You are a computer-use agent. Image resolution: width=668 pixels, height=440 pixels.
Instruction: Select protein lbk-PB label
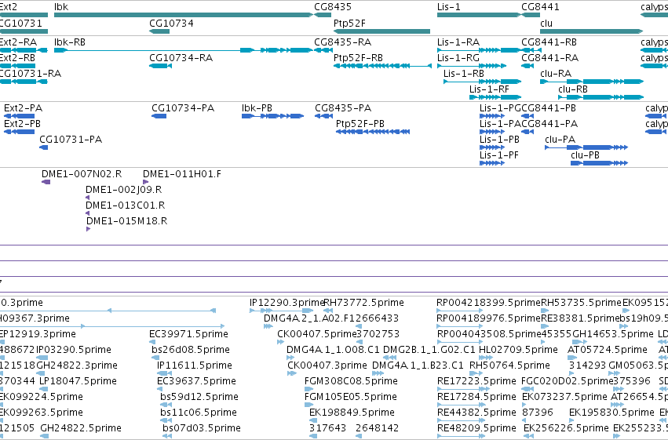tap(257, 108)
